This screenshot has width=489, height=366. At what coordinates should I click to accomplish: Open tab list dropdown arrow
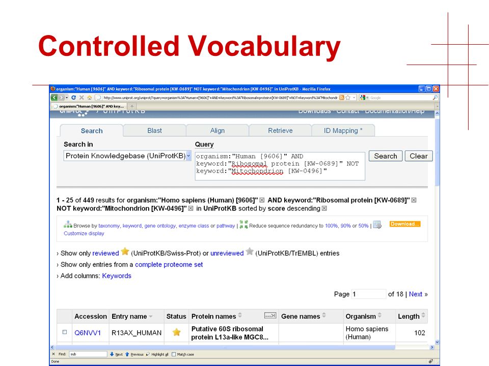click(437, 106)
